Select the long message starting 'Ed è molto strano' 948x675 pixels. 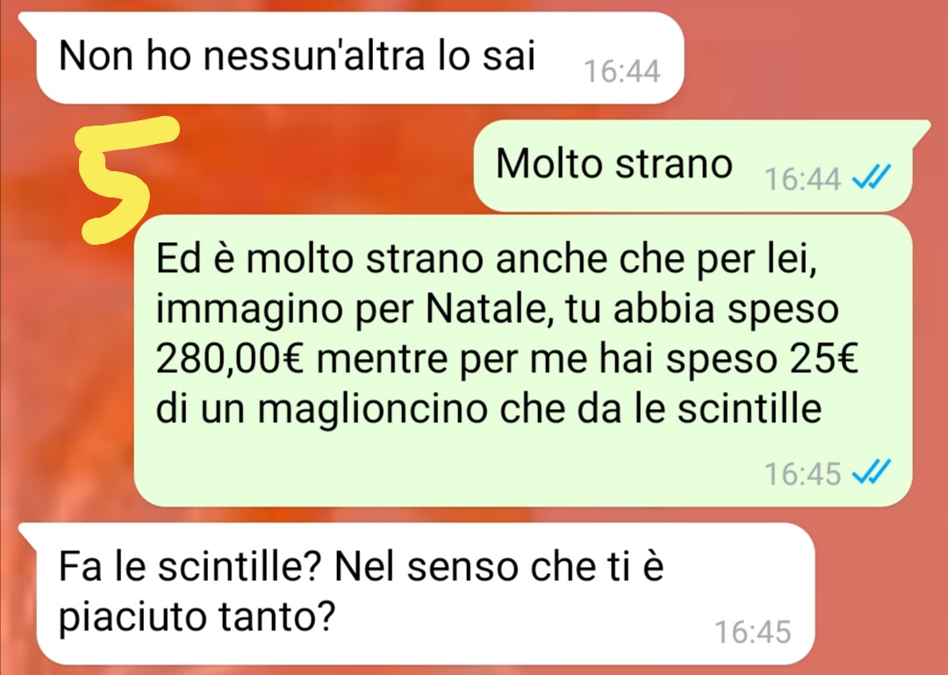(523, 361)
